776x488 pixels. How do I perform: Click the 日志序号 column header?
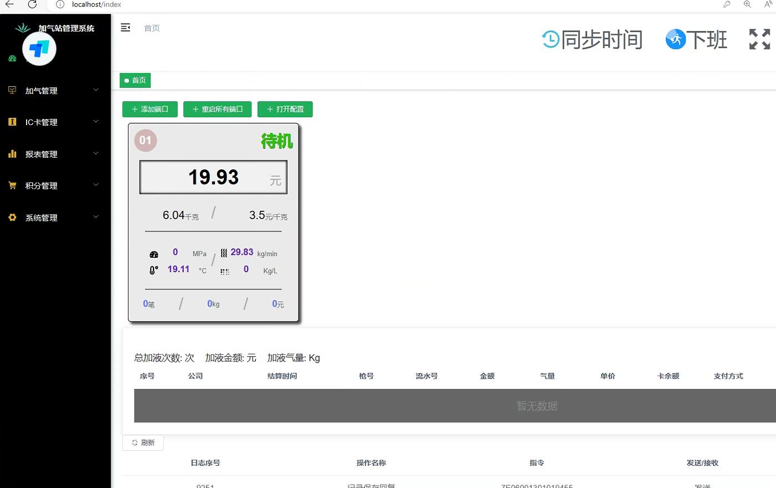(205, 463)
